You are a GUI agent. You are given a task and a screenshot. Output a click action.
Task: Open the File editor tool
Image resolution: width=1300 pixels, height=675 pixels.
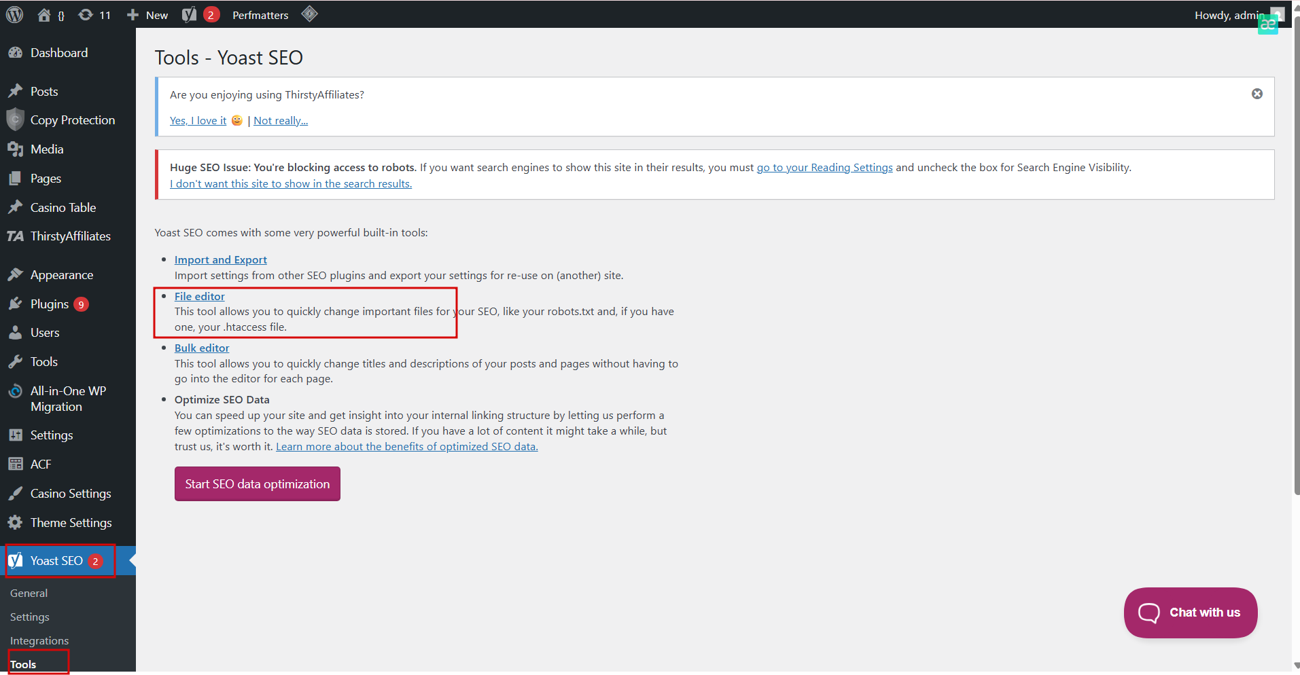pos(200,296)
